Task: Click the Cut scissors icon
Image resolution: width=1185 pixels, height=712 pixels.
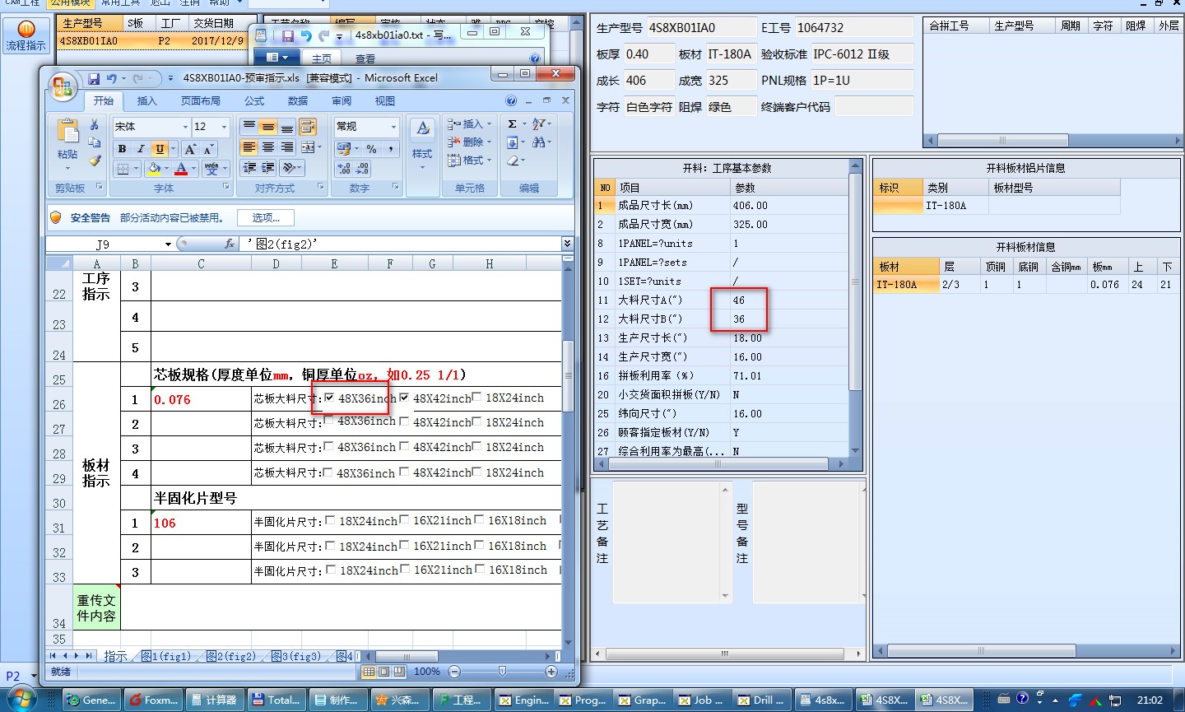Action: coord(95,124)
